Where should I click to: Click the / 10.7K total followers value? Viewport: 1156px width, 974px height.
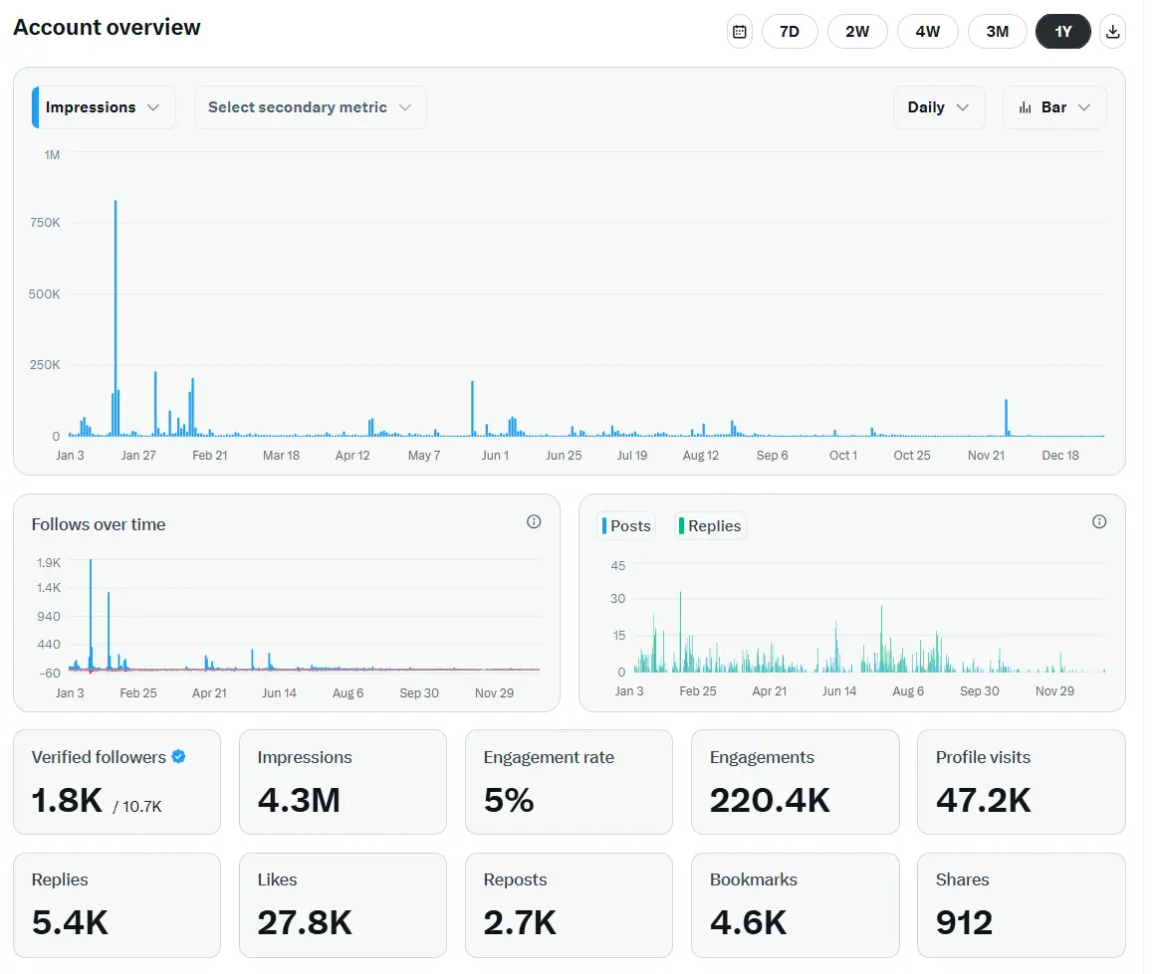click(137, 807)
